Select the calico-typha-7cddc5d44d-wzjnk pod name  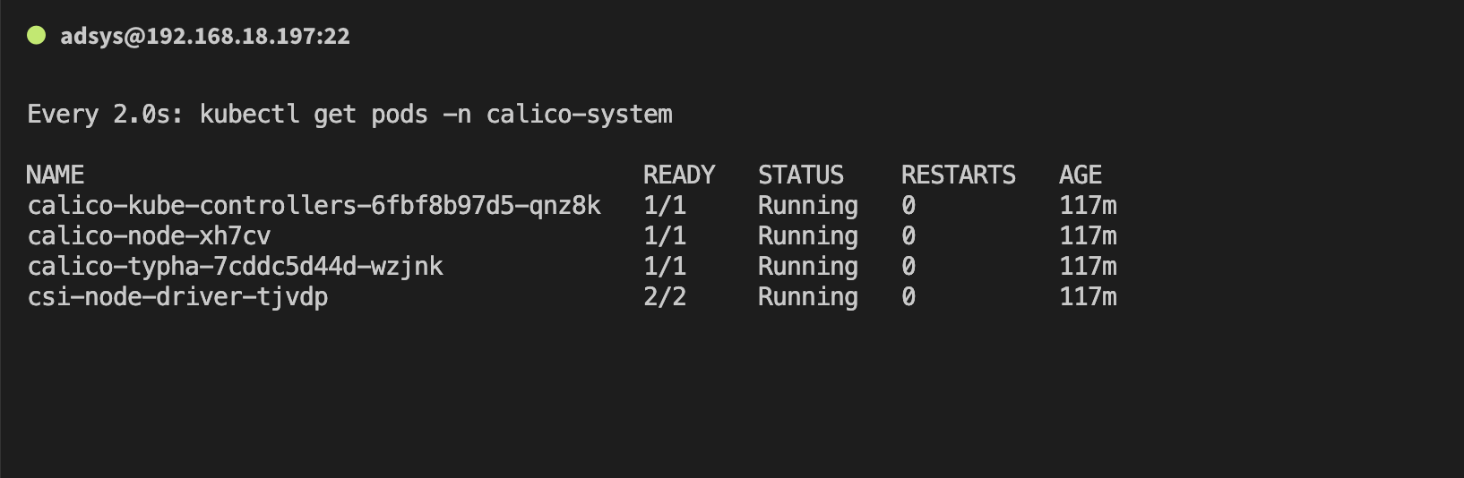click(x=236, y=267)
